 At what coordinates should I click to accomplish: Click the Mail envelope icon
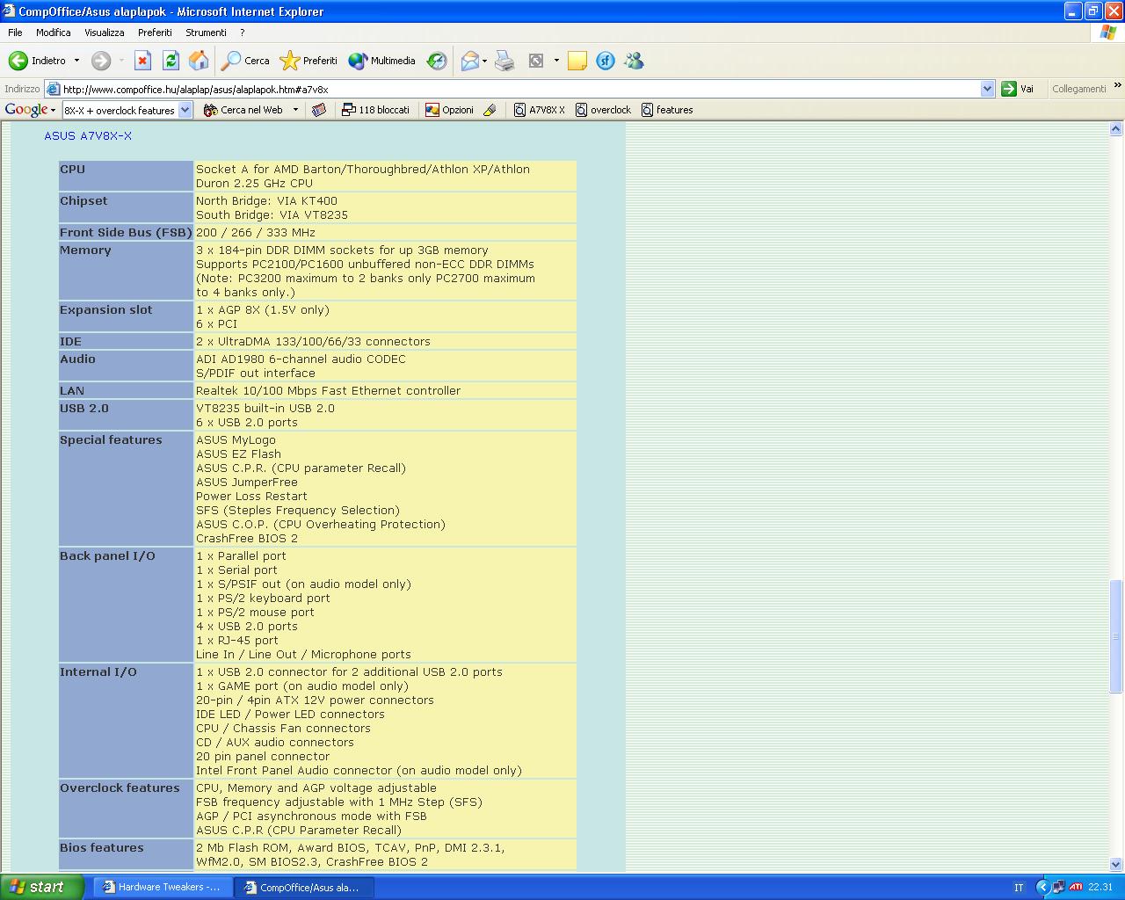[470, 61]
